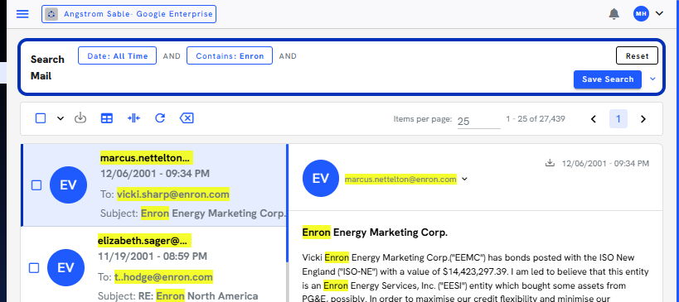Viewport: 679px width, 302px height.
Task: Click the Save Search button
Action: pyautogui.click(x=608, y=79)
